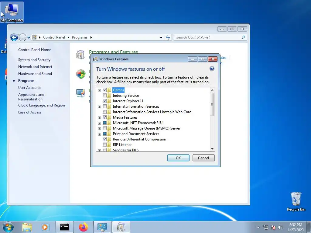
Task: Open Network and Internet category
Action: pyautogui.click(x=35, y=66)
